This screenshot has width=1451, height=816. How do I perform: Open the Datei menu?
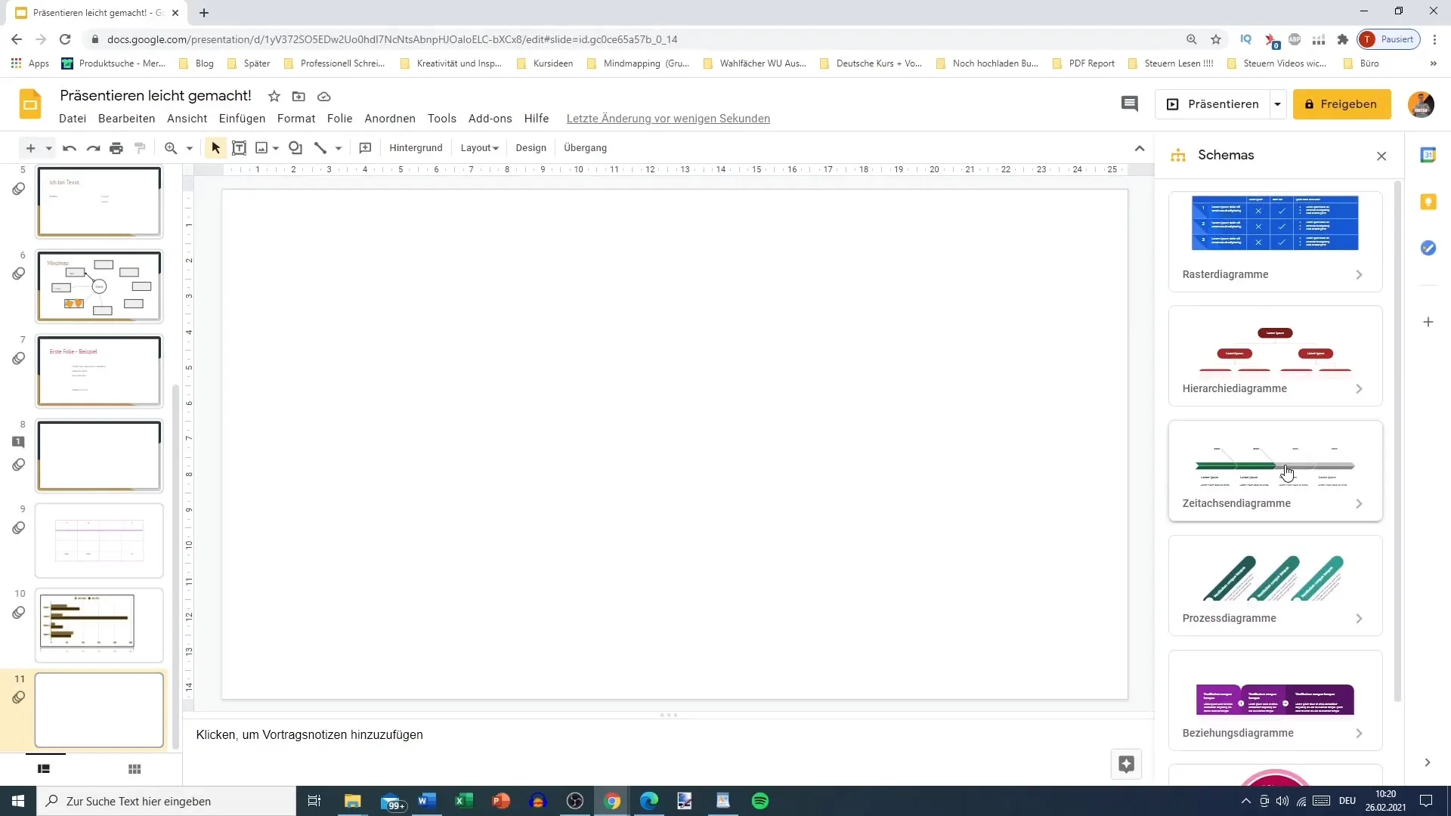pyautogui.click(x=73, y=119)
